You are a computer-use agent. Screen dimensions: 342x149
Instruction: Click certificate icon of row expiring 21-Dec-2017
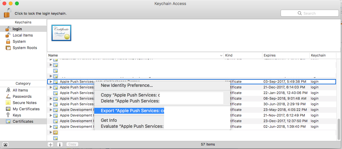pos(56,87)
